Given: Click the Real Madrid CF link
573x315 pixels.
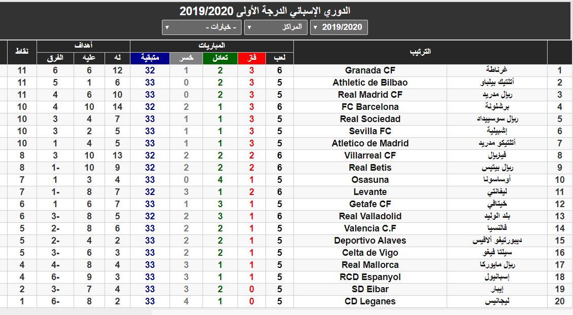Looking at the screenshot, I should coord(370,95).
